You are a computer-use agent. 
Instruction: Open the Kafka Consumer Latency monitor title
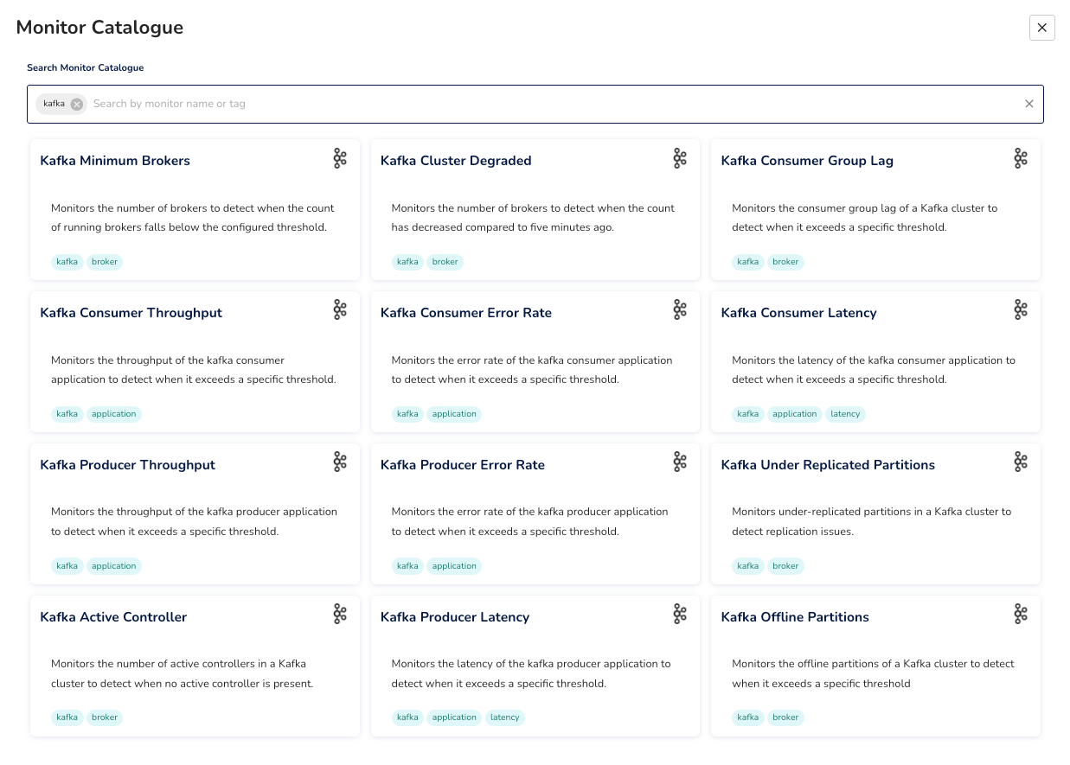point(798,313)
